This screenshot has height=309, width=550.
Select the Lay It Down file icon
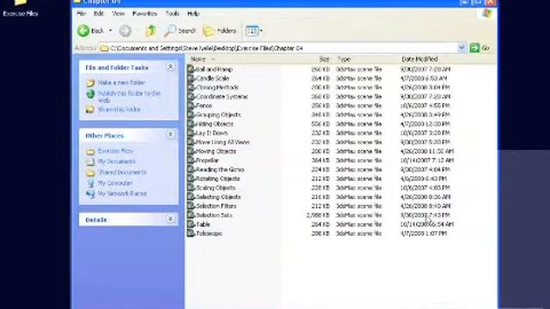click(191, 133)
